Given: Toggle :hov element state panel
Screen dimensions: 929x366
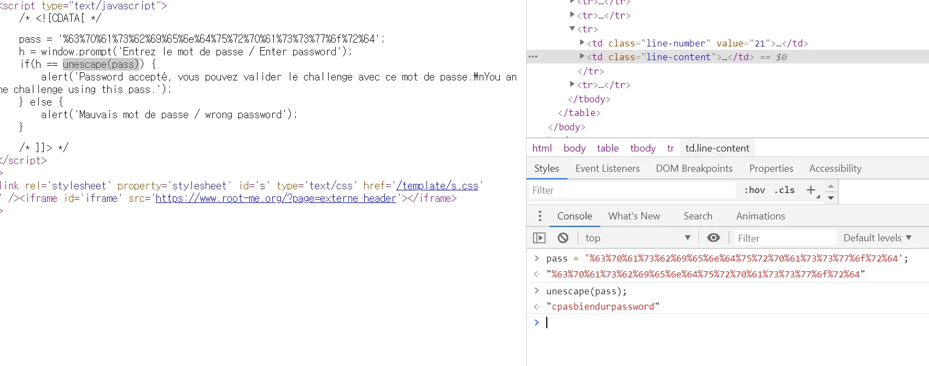Looking at the screenshot, I should tap(755, 190).
